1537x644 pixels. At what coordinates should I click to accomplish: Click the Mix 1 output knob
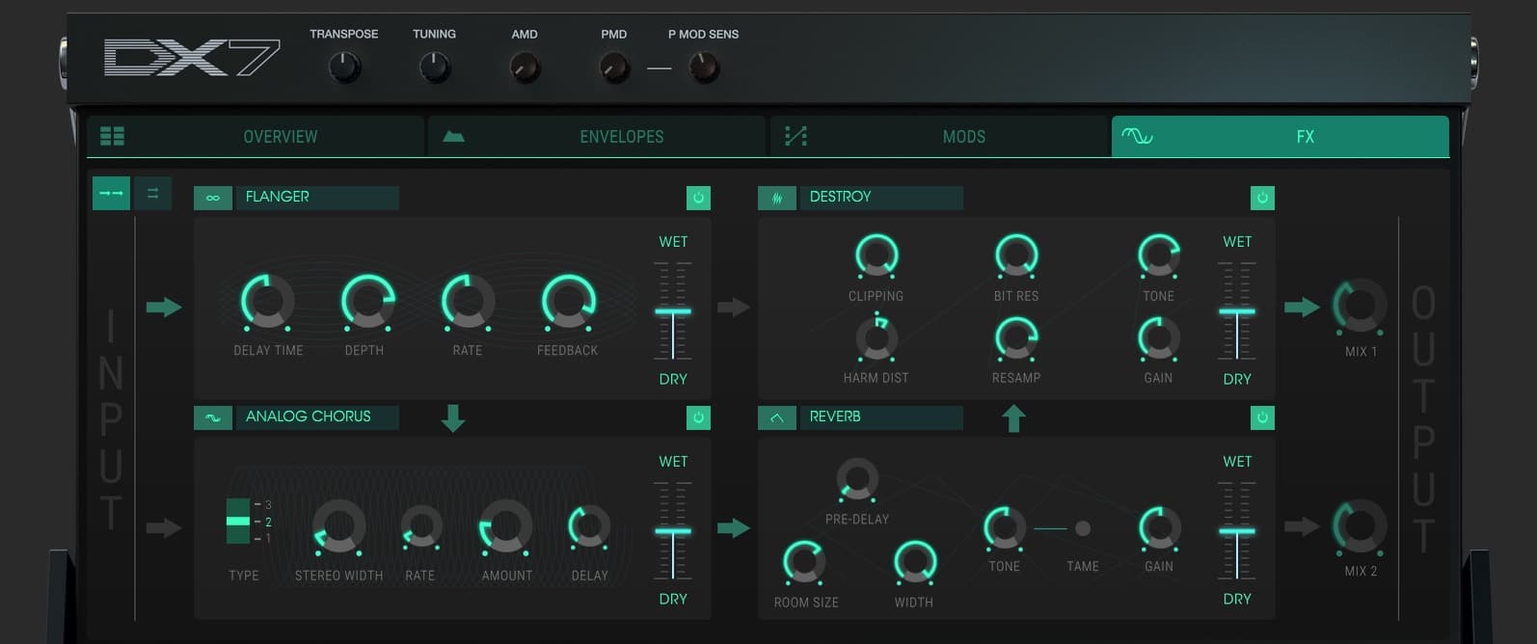(x=1360, y=306)
